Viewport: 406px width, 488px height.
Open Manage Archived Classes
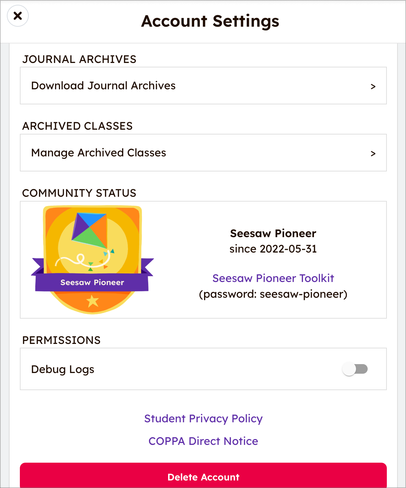pos(99,153)
